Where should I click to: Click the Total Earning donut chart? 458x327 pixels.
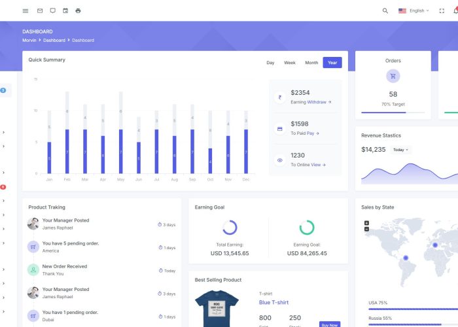pyautogui.click(x=230, y=227)
